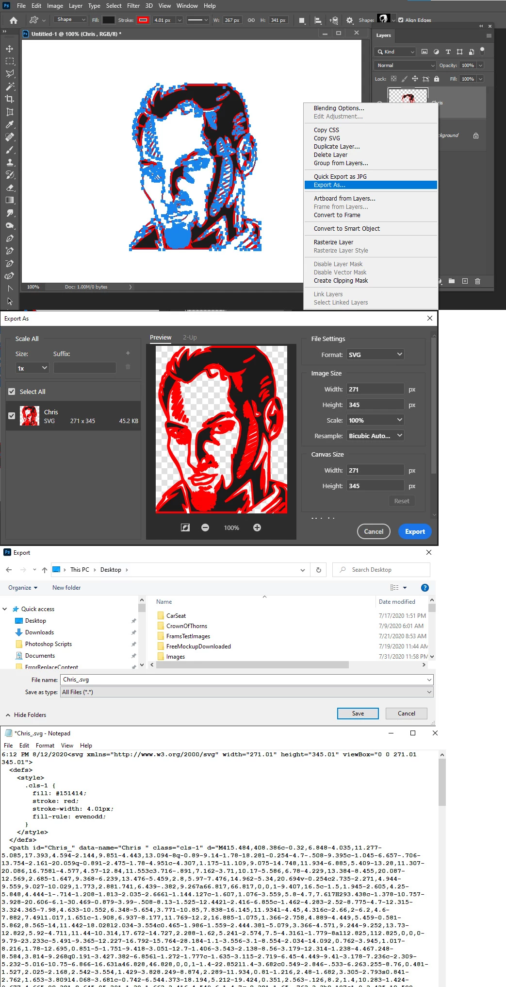The width and height of the screenshot is (506, 987).
Task: Select the Add Anchor Point tool
Action: [10, 251]
